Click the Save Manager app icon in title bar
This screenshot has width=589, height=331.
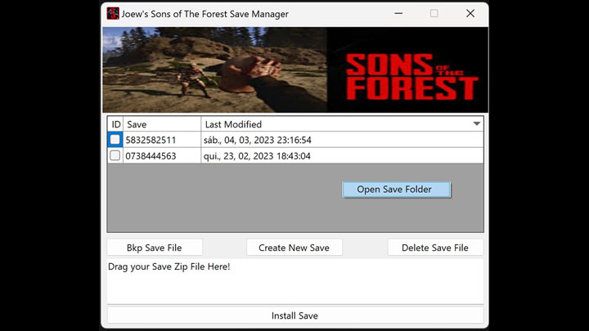pyautogui.click(x=113, y=14)
